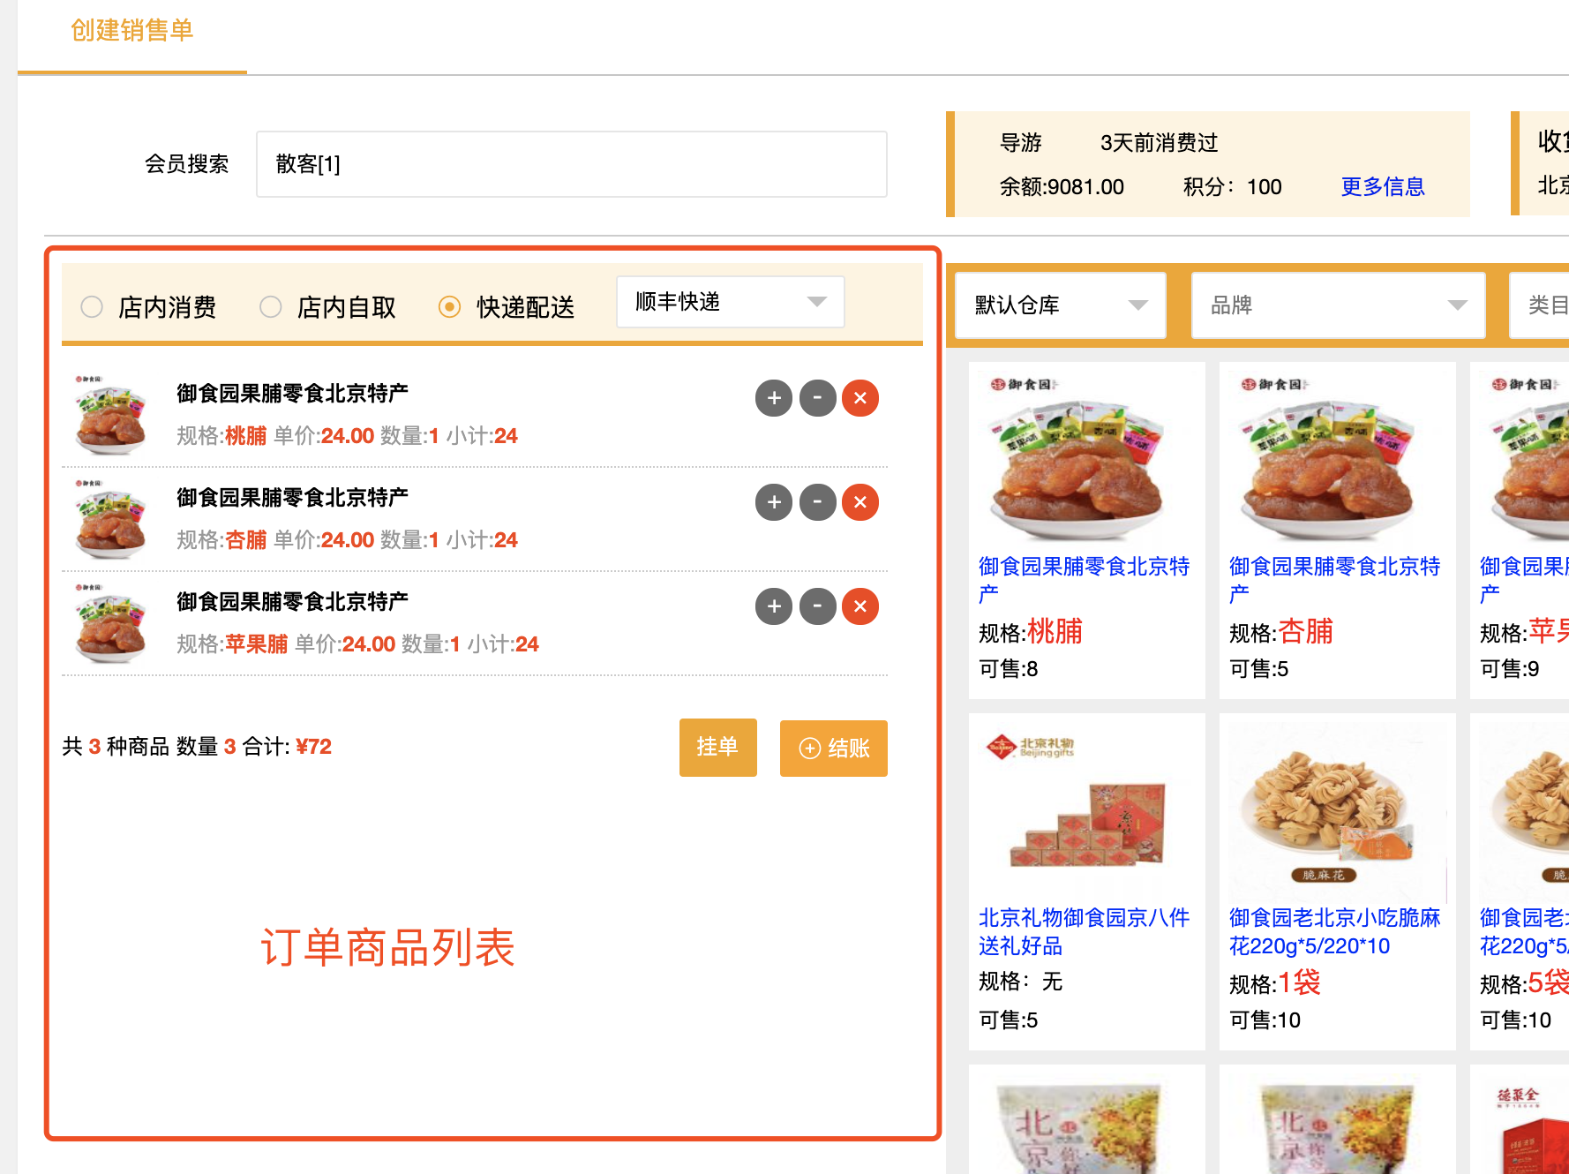Increase quantity of 桃脯 order item
This screenshot has width=1569, height=1174.
(x=774, y=398)
